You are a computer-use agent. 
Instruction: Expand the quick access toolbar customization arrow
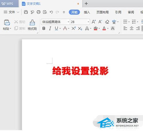pyautogui.click(x=64, y=12)
